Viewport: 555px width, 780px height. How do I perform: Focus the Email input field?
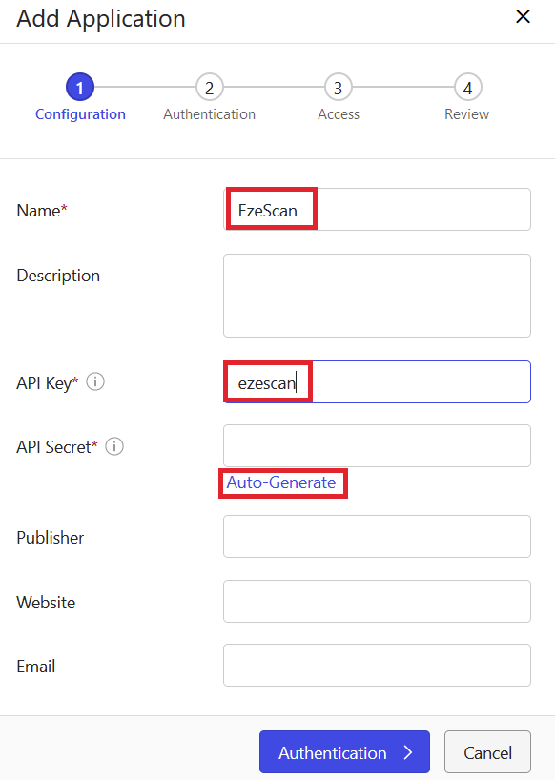pos(377,665)
